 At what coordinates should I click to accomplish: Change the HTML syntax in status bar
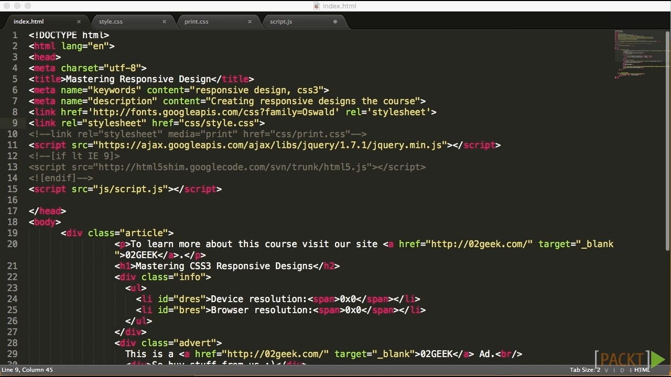pyautogui.click(x=642, y=370)
